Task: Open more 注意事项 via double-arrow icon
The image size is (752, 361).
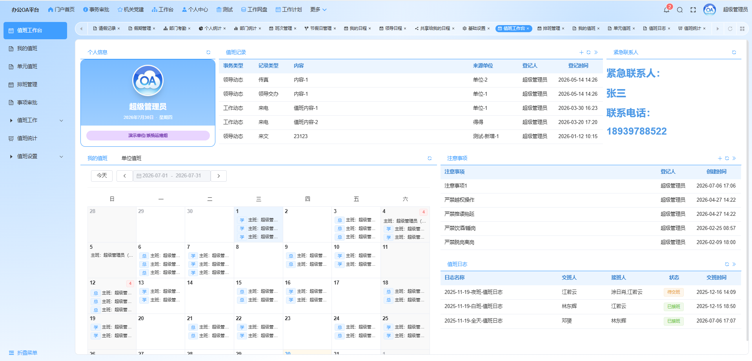Action: coord(734,158)
